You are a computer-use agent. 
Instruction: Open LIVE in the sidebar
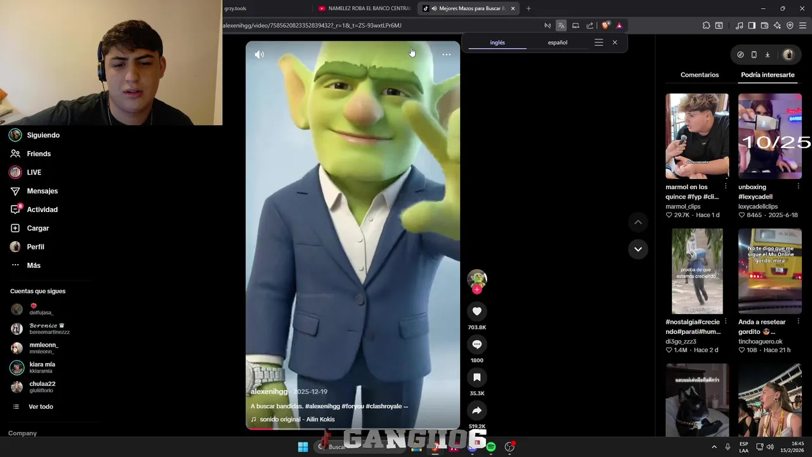click(34, 172)
